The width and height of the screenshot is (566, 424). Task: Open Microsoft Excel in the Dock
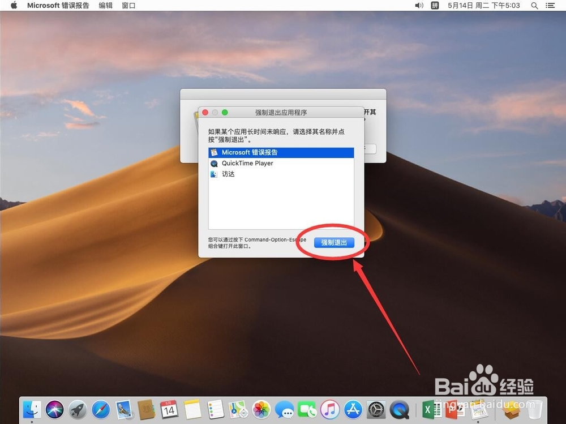pos(431,410)
